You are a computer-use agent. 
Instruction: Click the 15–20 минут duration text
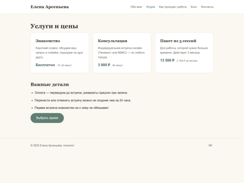click(65, 66)
